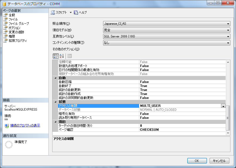Viewport: 236px width, 168px height.
Task: Collapse the 状態 property category
Action: click(x=55, y=102)
